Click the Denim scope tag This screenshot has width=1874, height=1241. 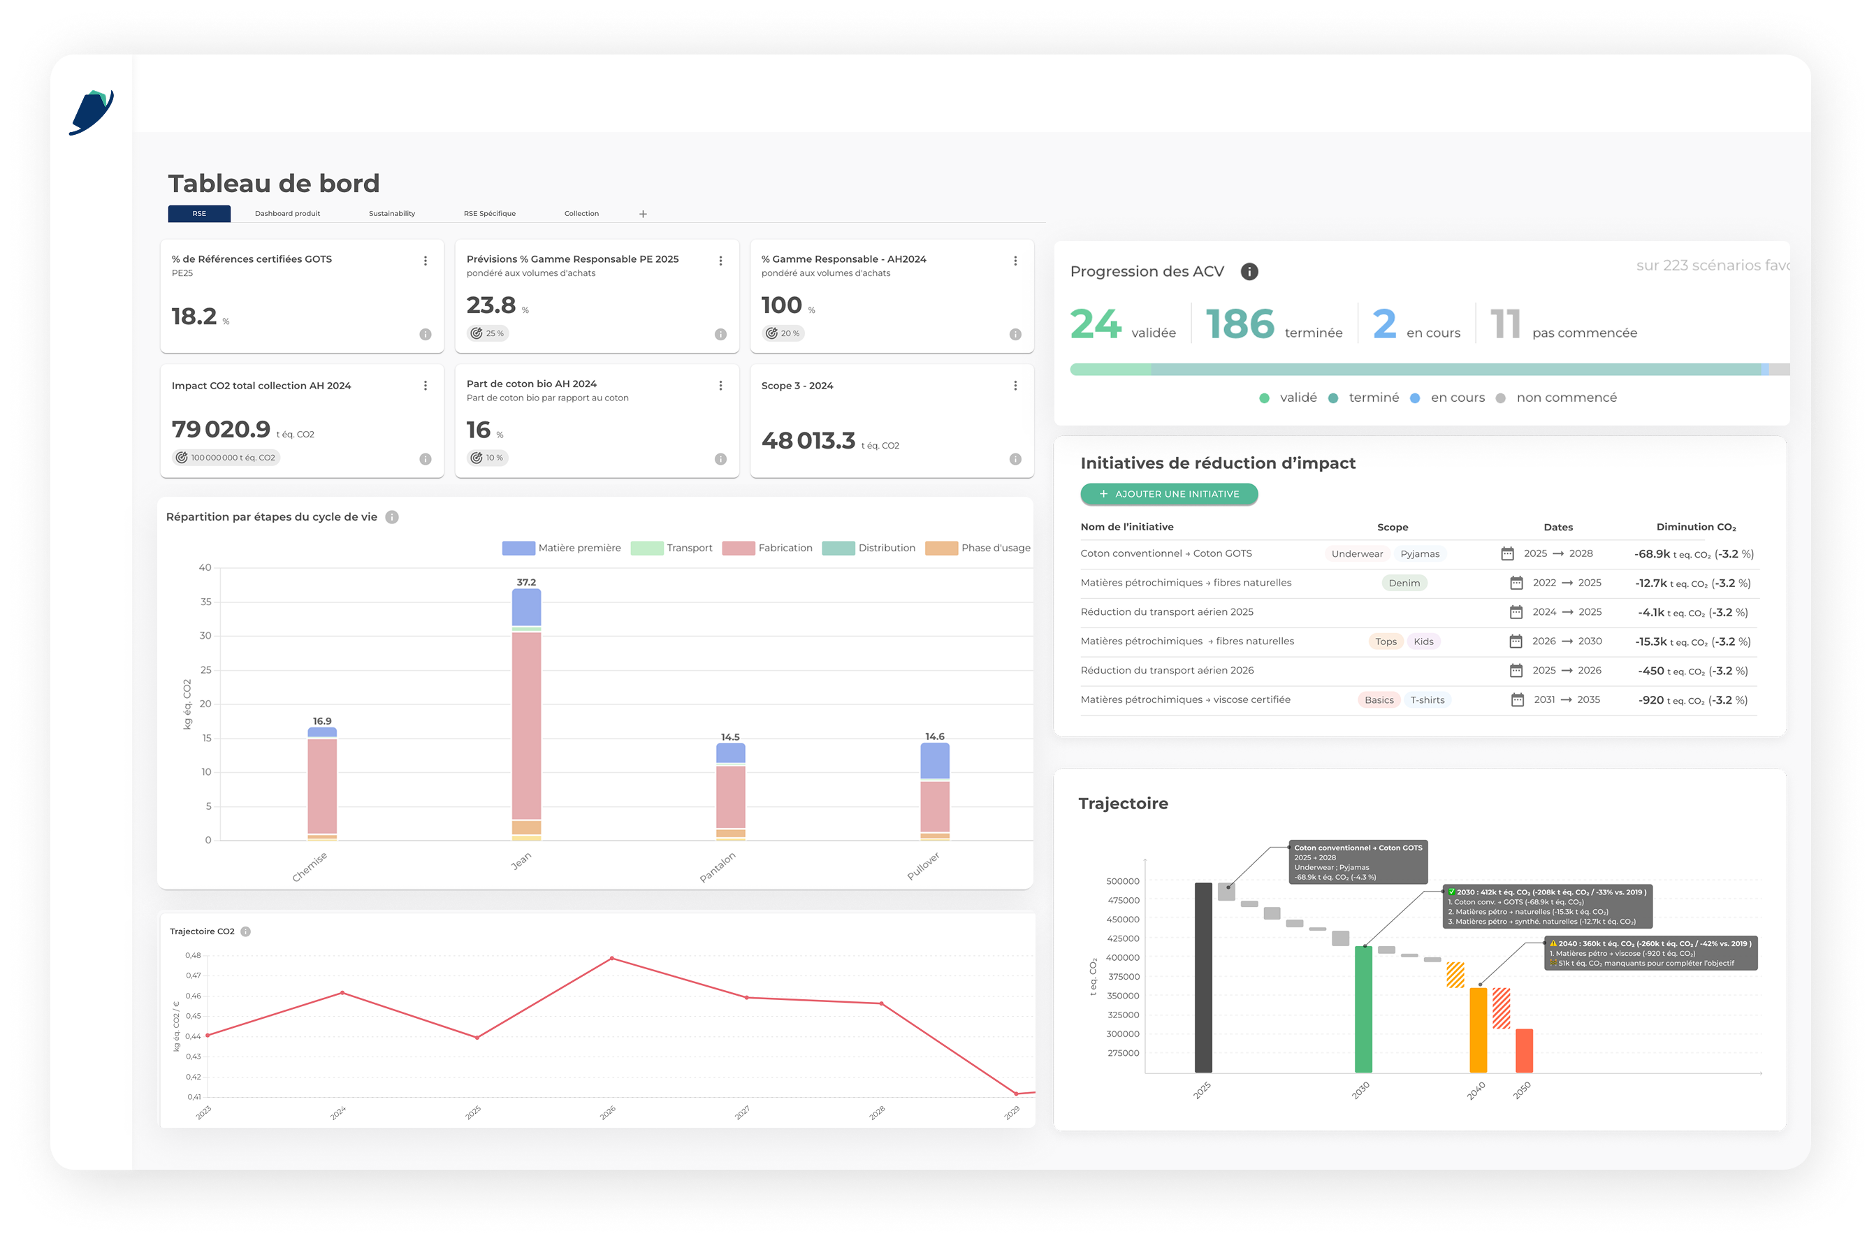1406,583
